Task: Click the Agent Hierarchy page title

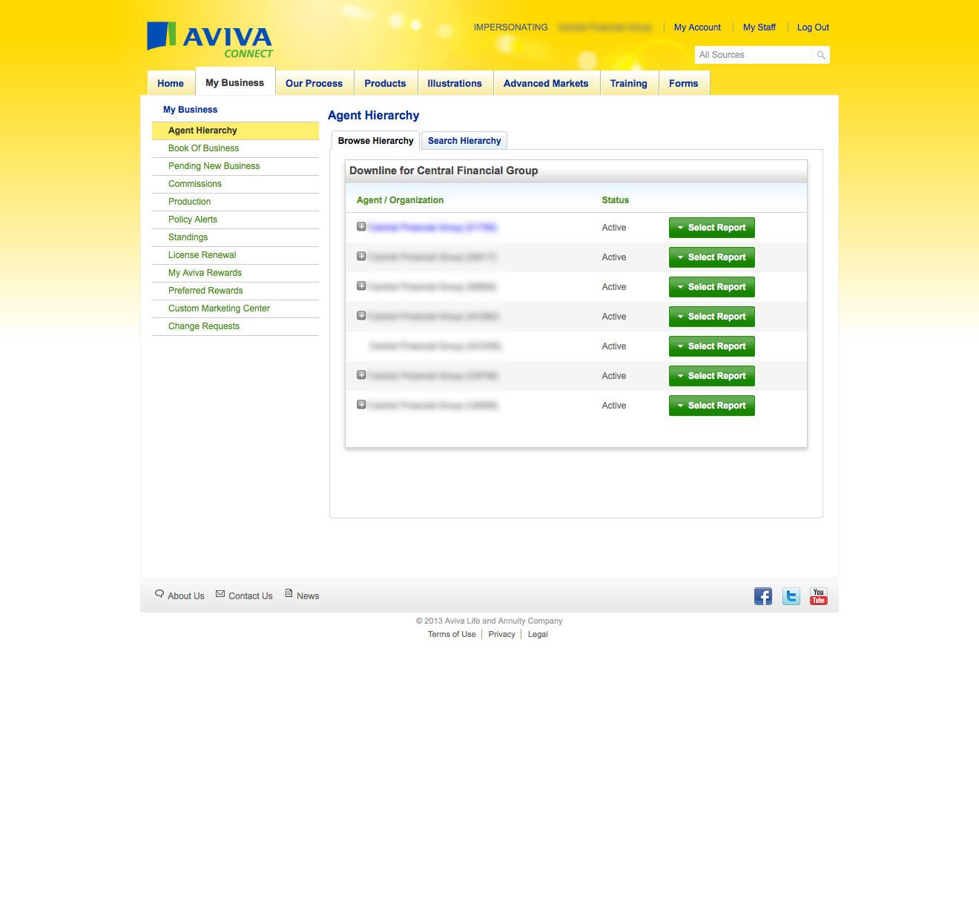Action: tap(374, 116)
